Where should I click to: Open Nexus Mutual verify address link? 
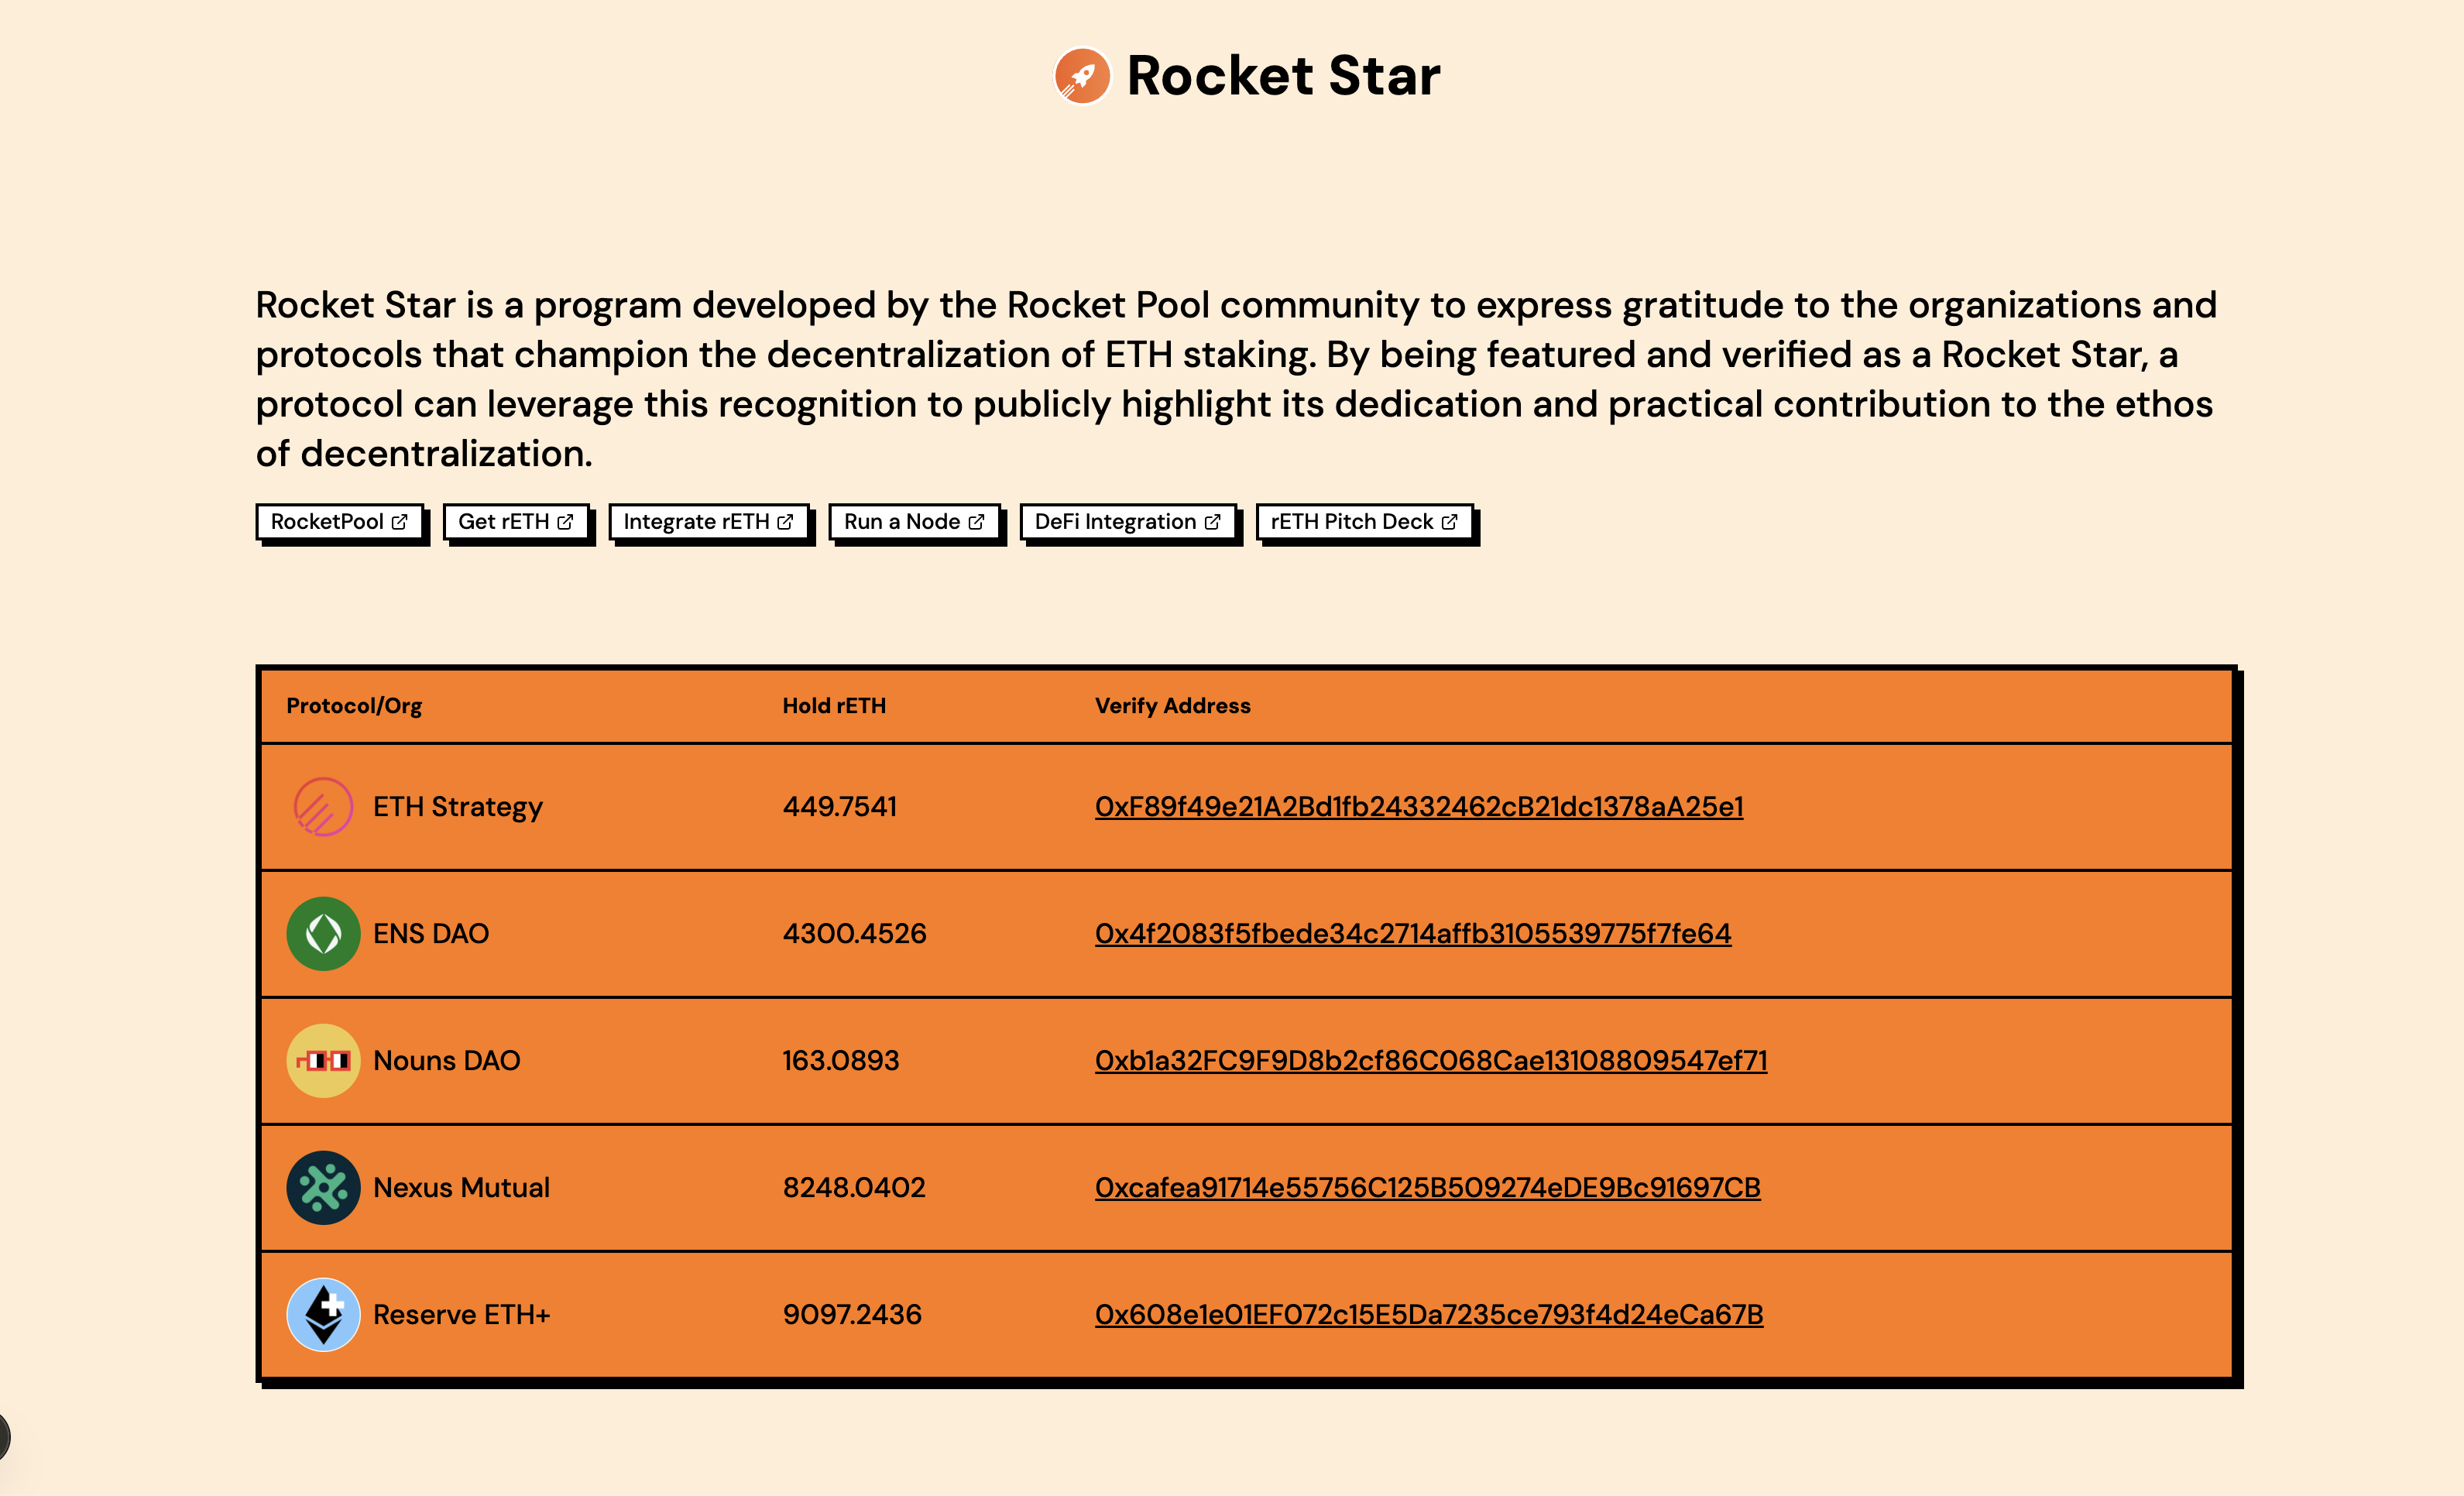pos(1427,1188)
